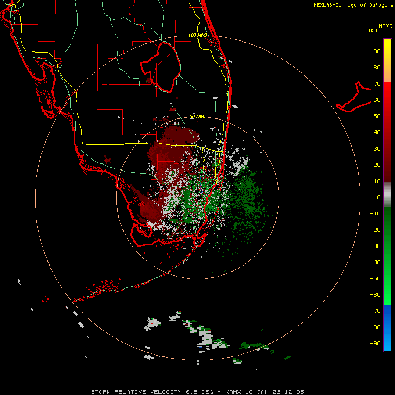This screenshot has height=395, width=395.
Task: Click the 20 value on velocity scale
Action: [x=377, y=165]
